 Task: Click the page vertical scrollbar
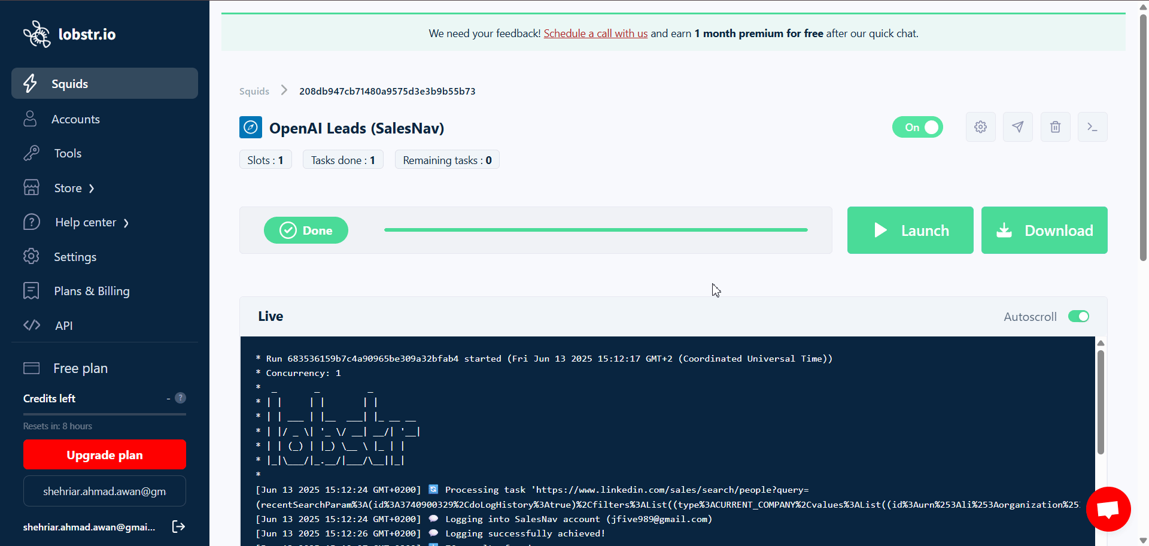click(1143, 136)
